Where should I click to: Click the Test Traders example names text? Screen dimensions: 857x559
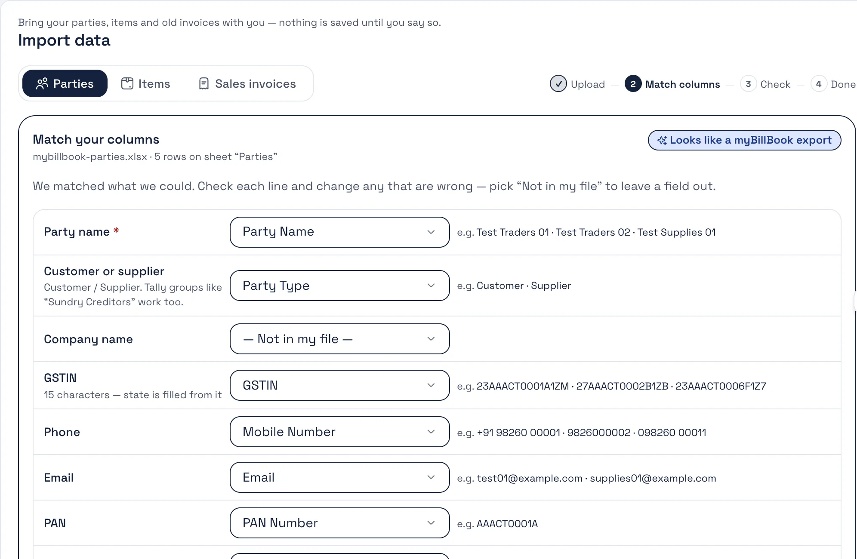(x=596, y=232)
